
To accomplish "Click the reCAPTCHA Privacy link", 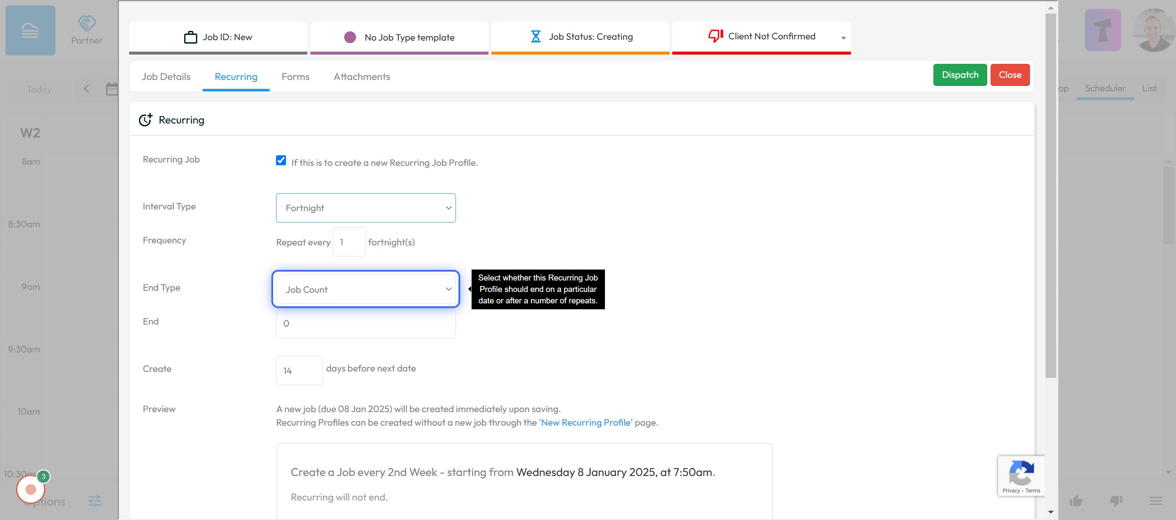I will click(1011, 491).
